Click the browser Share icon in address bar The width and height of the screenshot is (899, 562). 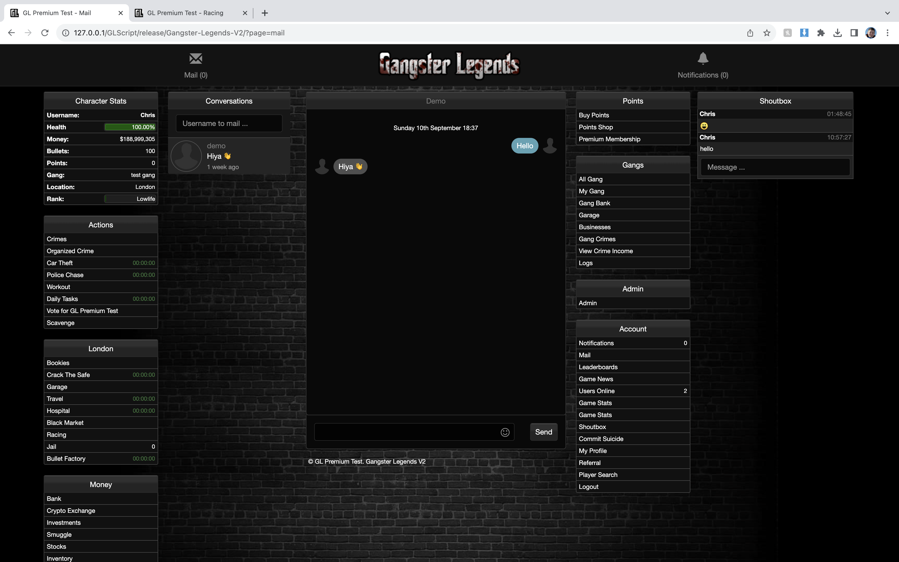tap(750, 33)
